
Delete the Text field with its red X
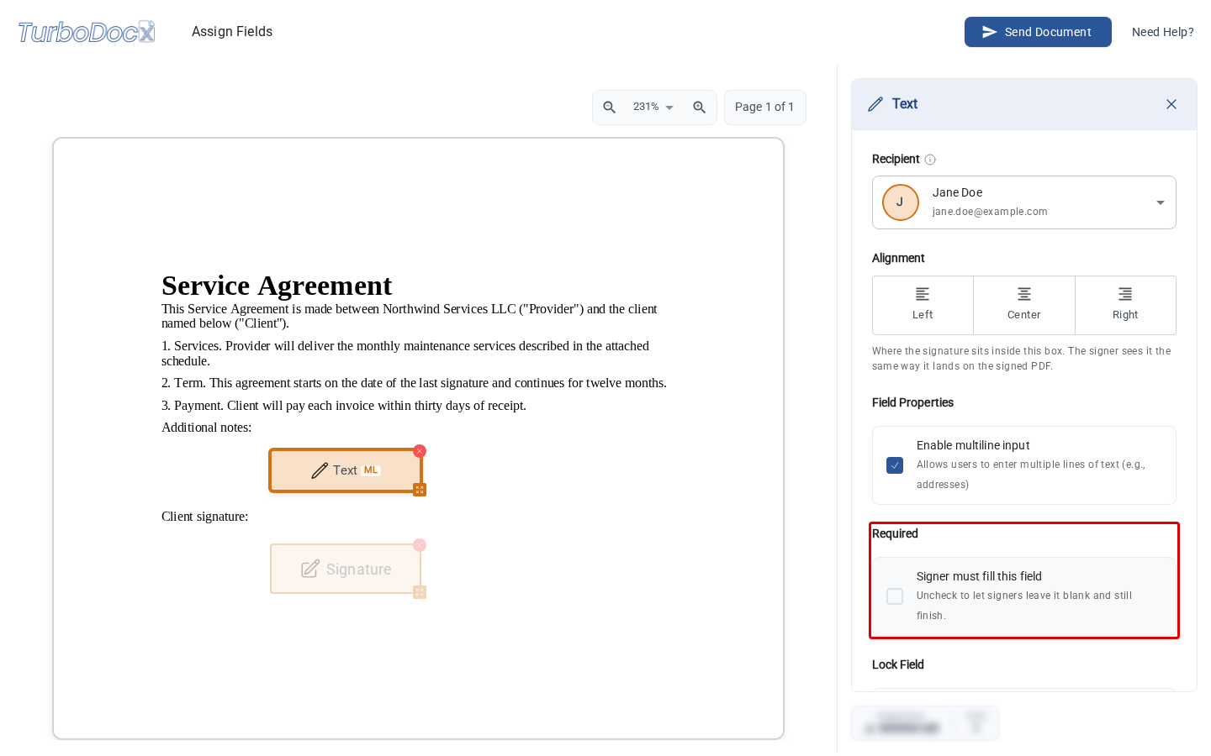[x=420, y=451]
